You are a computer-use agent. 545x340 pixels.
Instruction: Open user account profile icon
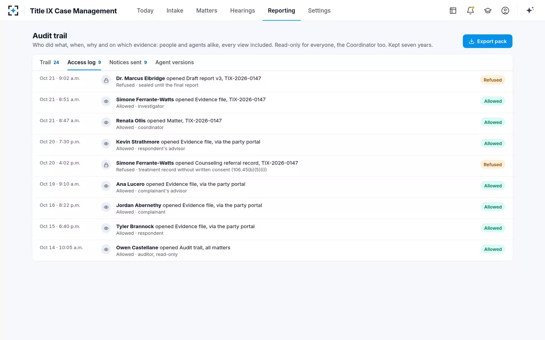point(505,11)
